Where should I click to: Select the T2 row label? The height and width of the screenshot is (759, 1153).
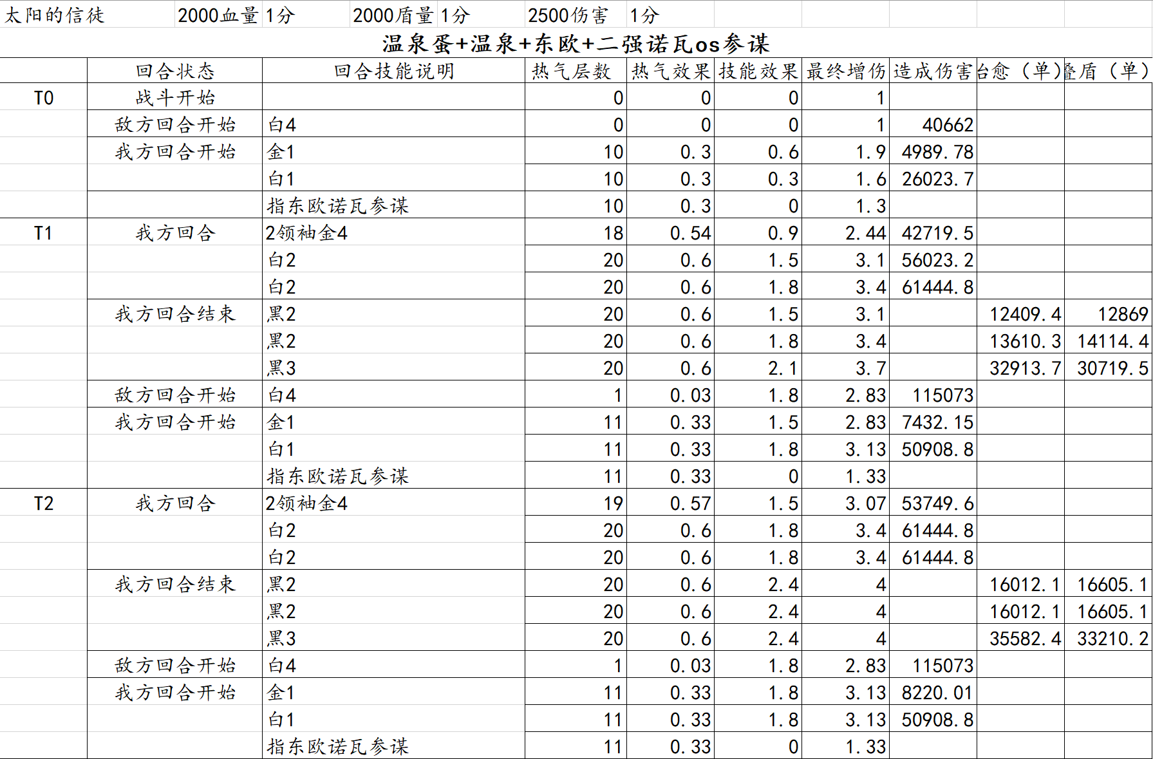[43, 503]
